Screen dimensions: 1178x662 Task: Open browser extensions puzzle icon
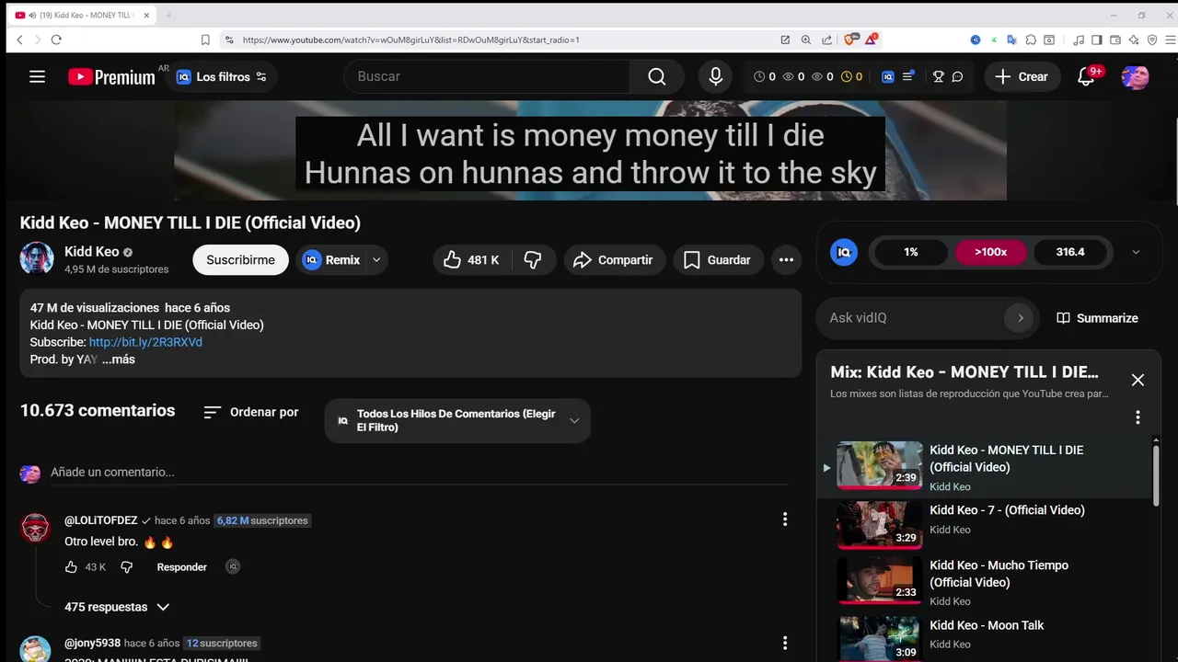pos(1031,40)
